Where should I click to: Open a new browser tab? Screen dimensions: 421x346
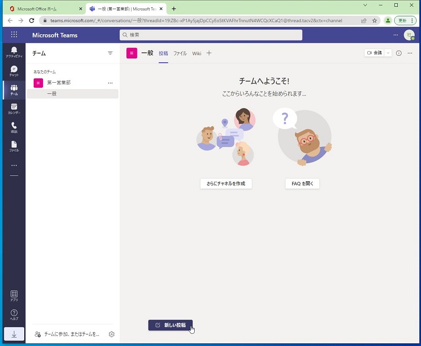click(174, 9)
